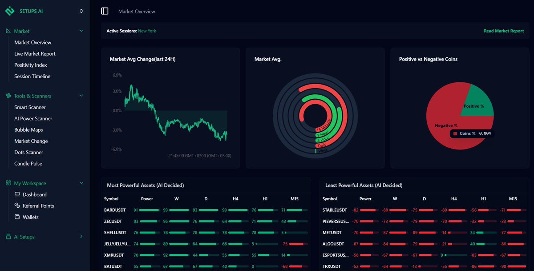Click the Read Market Report link
534x271 pixels.
coord(504,31)
